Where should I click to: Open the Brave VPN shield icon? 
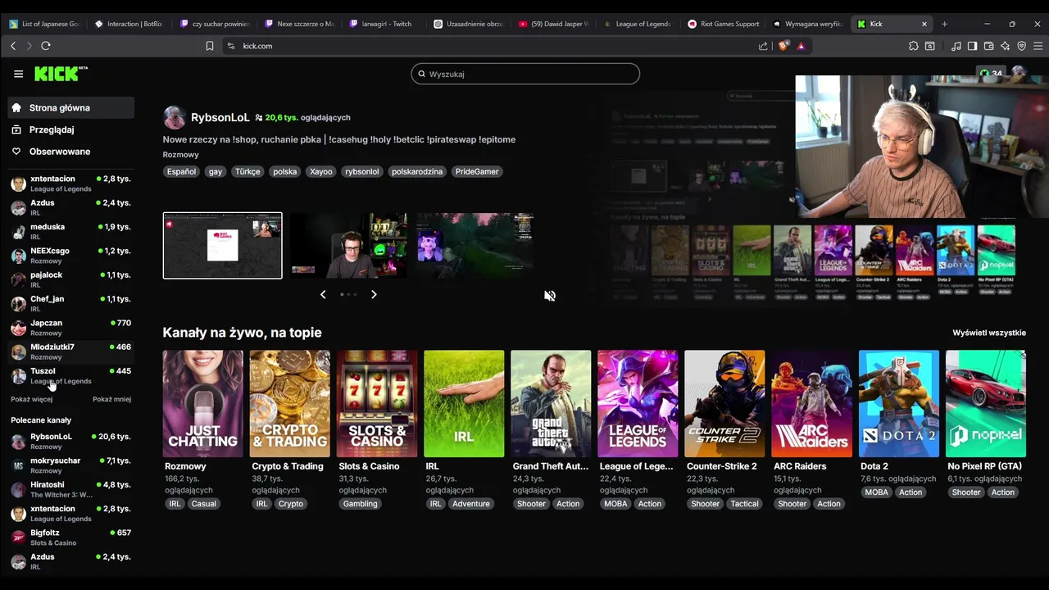pyautogui.click(x=1021, y=46)
